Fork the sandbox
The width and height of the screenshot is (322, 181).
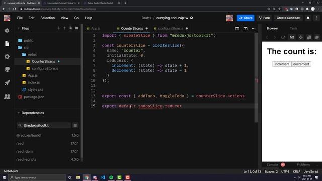pos(264,18)
